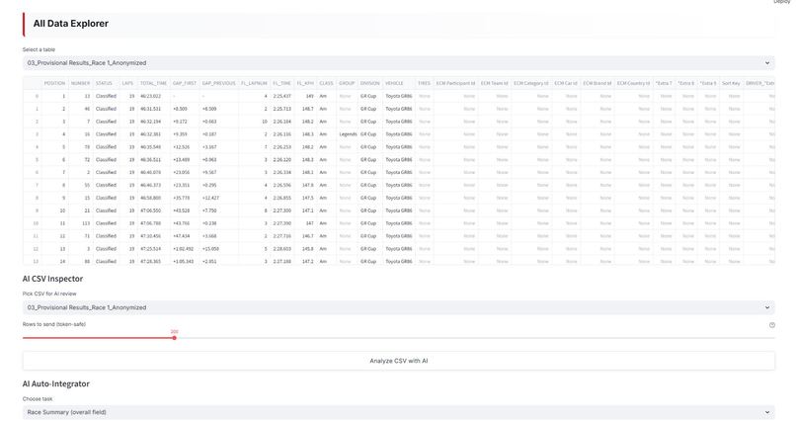
Task: Click the GAP_PREVIOUS column header
Action: [219, 83]
